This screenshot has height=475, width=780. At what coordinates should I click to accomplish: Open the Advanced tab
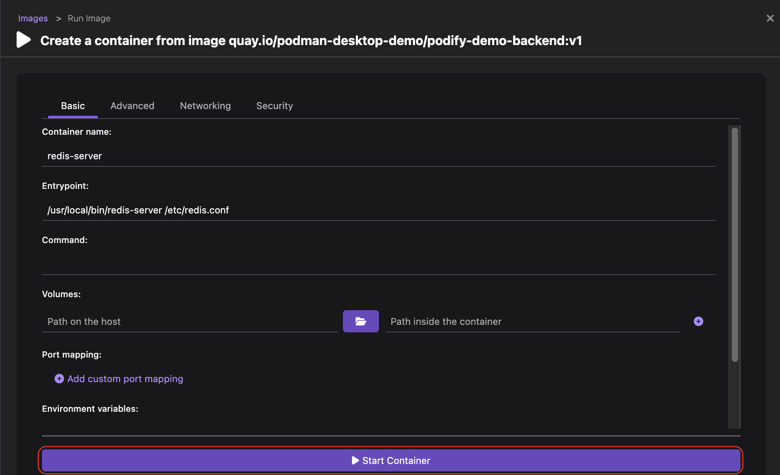(132, 106)
